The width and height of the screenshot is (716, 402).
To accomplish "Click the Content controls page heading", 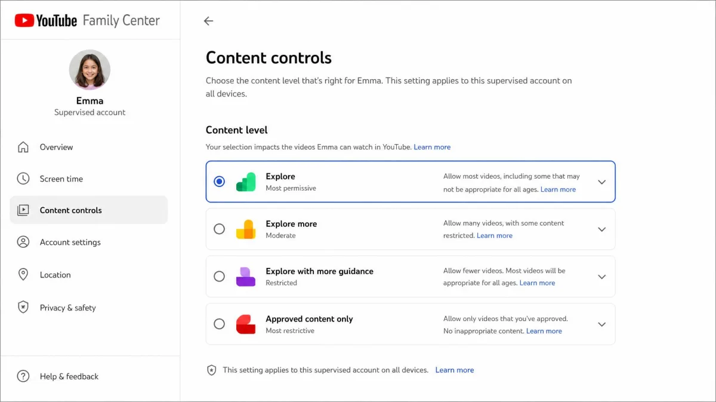I will 268,58.
